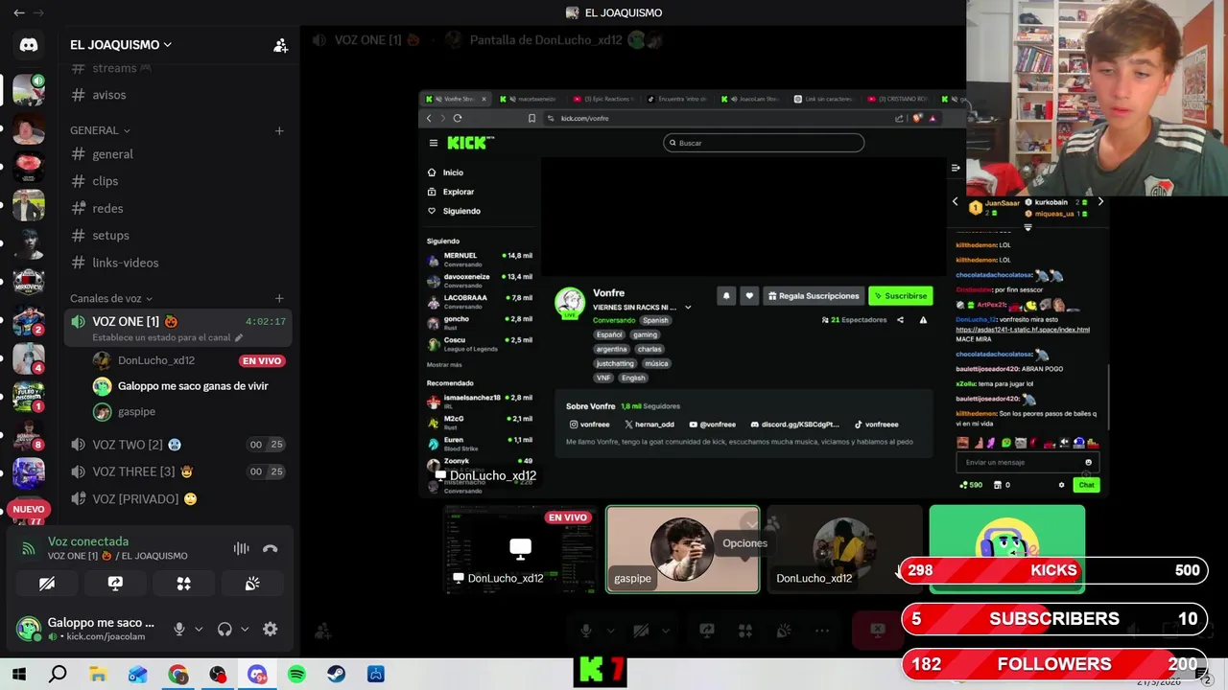Open Spotify from the taskbar
Screen dimensions: 1228x690
click(296, 675)
